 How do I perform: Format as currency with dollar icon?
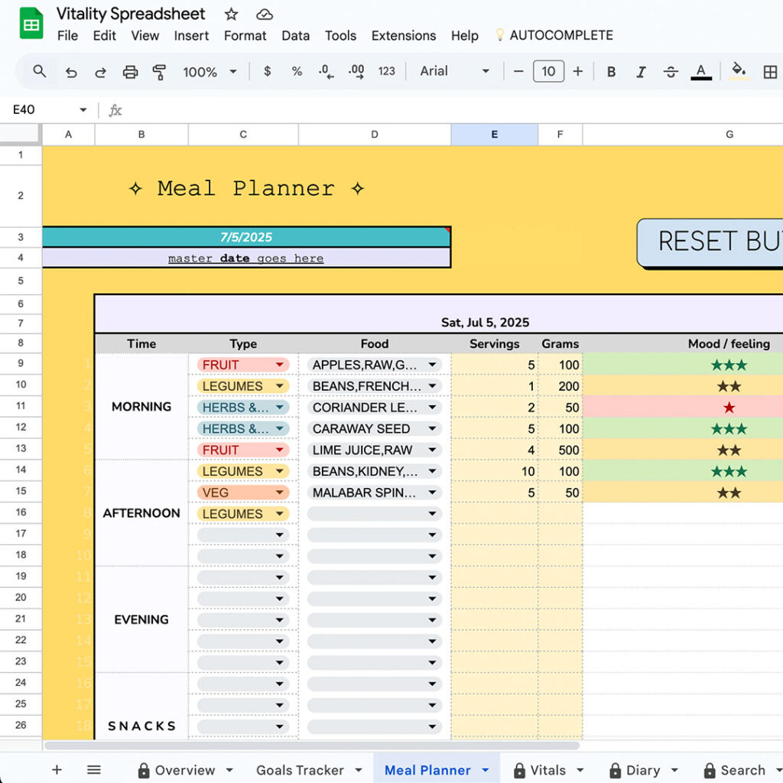268,71
